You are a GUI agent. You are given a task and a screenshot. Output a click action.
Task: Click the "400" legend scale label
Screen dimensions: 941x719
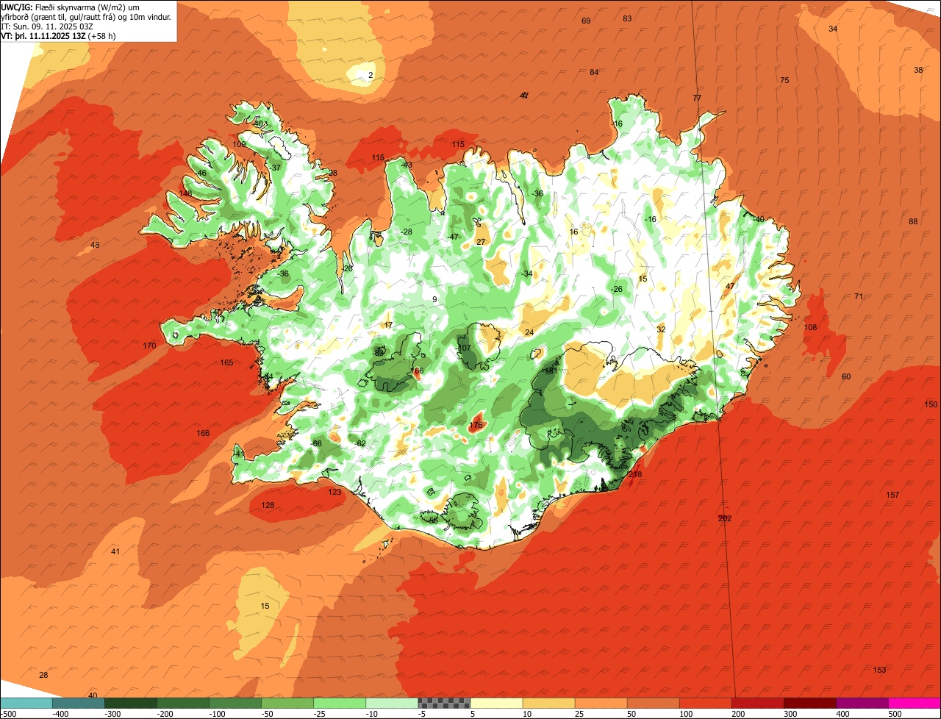point(842,714)
